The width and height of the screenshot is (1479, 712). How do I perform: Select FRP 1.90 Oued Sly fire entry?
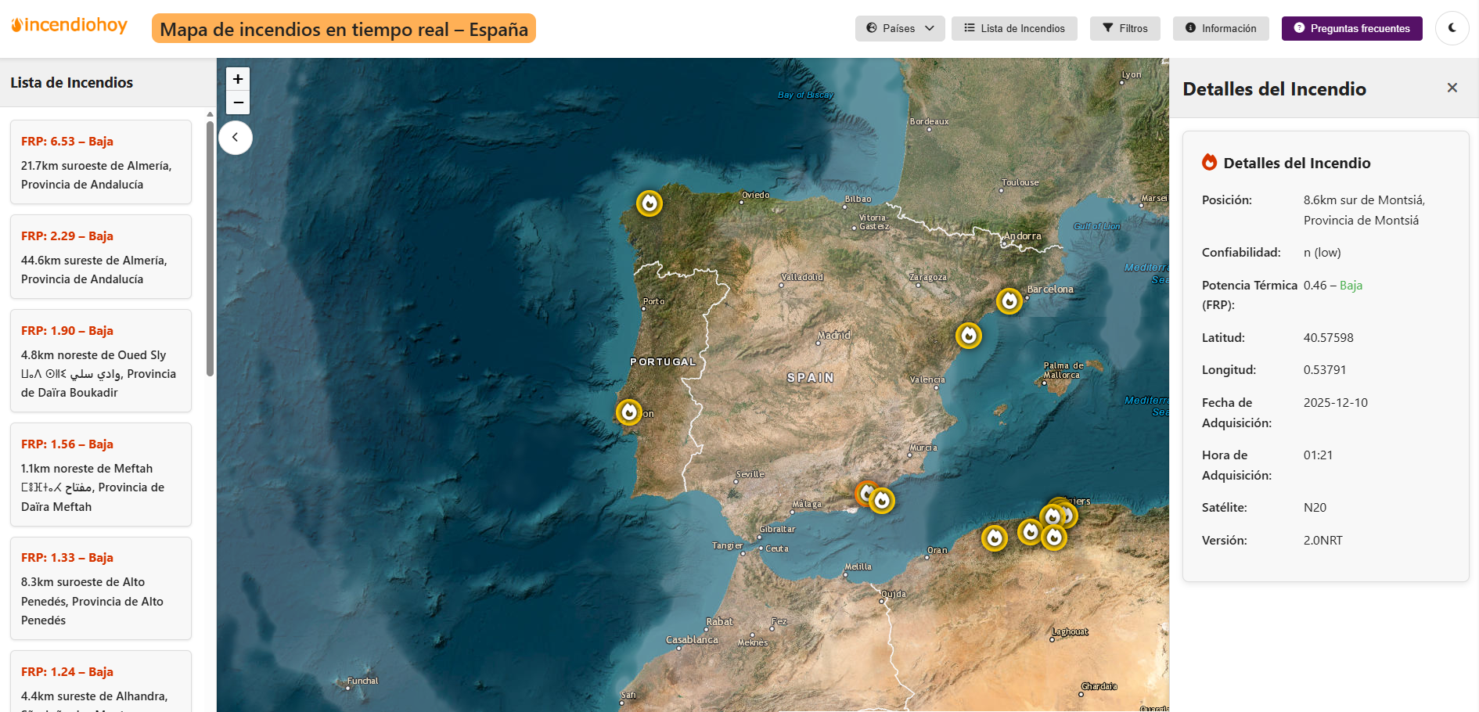click(101, 361)
